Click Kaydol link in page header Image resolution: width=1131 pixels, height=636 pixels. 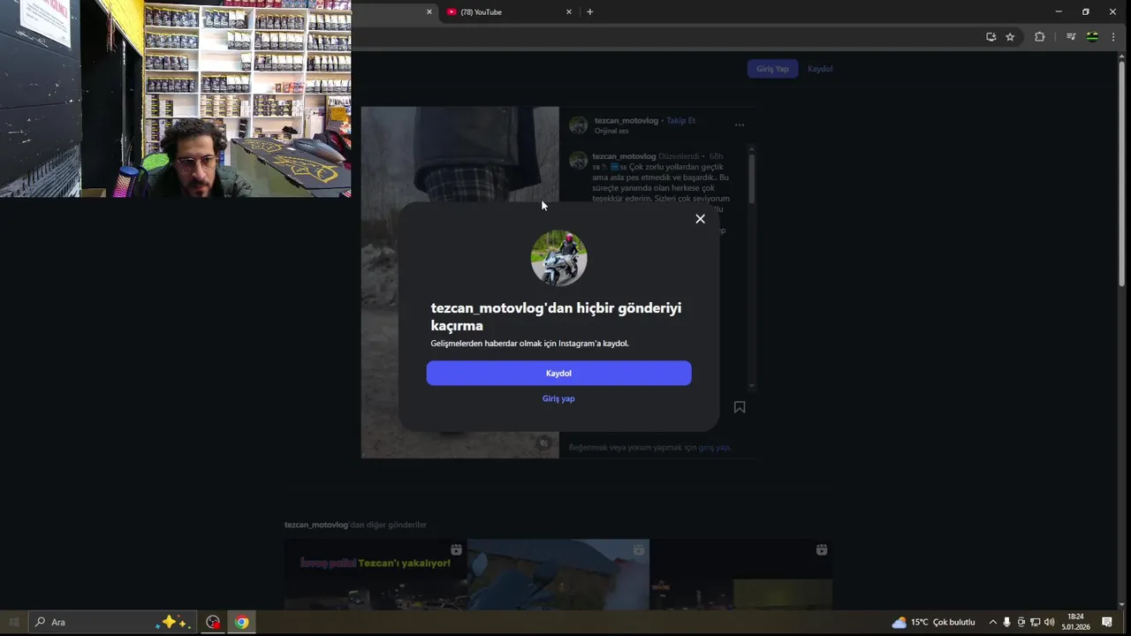(820, 69)
